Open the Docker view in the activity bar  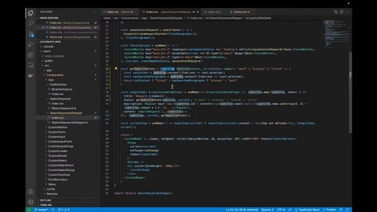tap(31, 75)
